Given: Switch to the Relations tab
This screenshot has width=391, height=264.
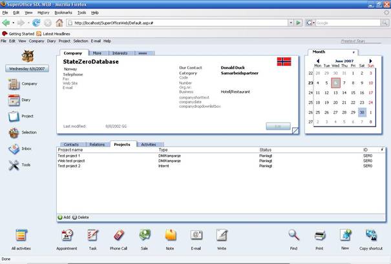Looking at the screenshot, I should pos(97,145).
